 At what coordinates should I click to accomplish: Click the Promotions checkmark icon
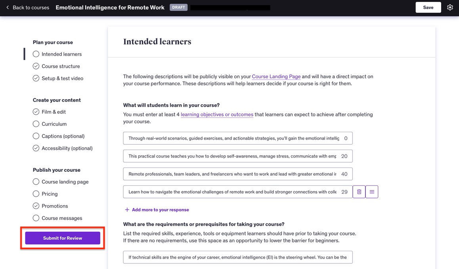36,206
